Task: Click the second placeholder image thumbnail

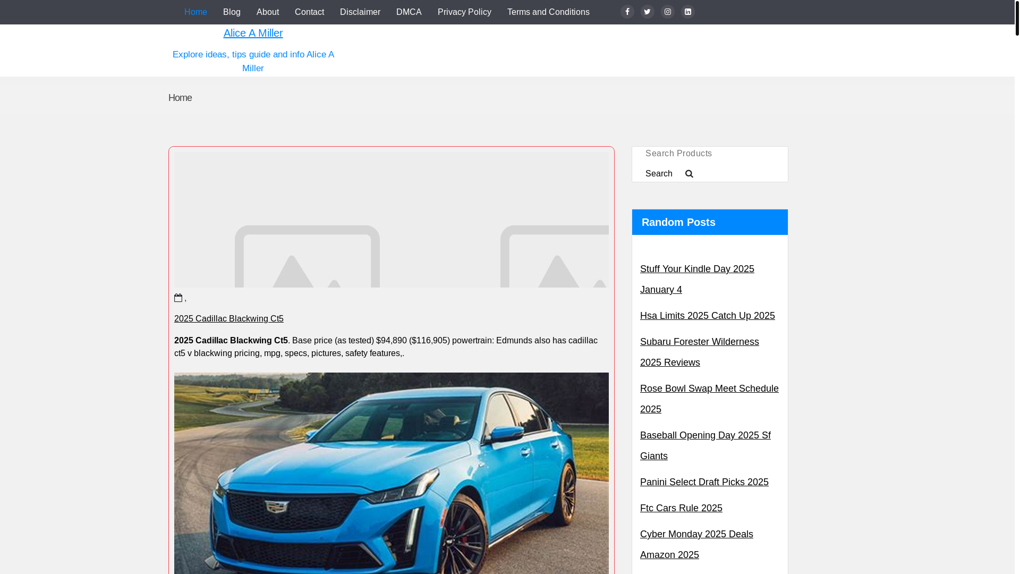Action: (555, 257)
